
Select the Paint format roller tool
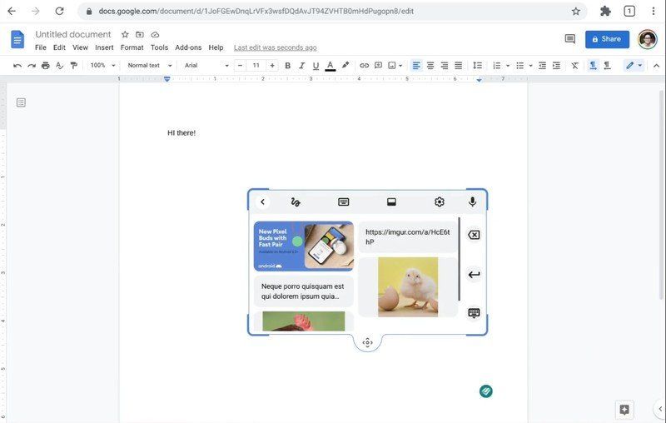74,66
